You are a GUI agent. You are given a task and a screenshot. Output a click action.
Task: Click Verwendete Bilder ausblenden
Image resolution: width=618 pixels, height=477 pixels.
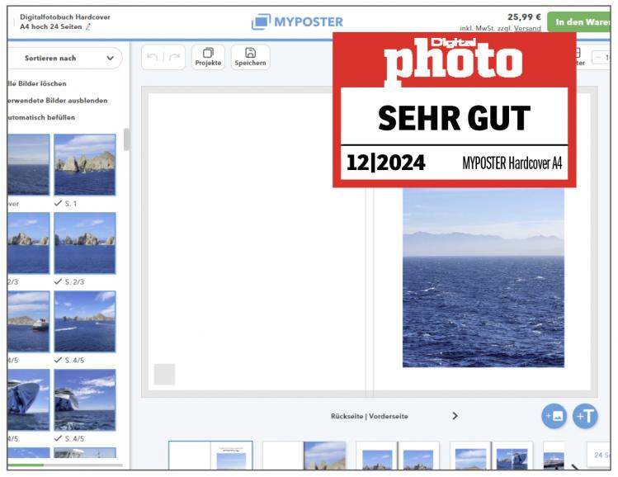pyautogui.click(x=57, y=101)
